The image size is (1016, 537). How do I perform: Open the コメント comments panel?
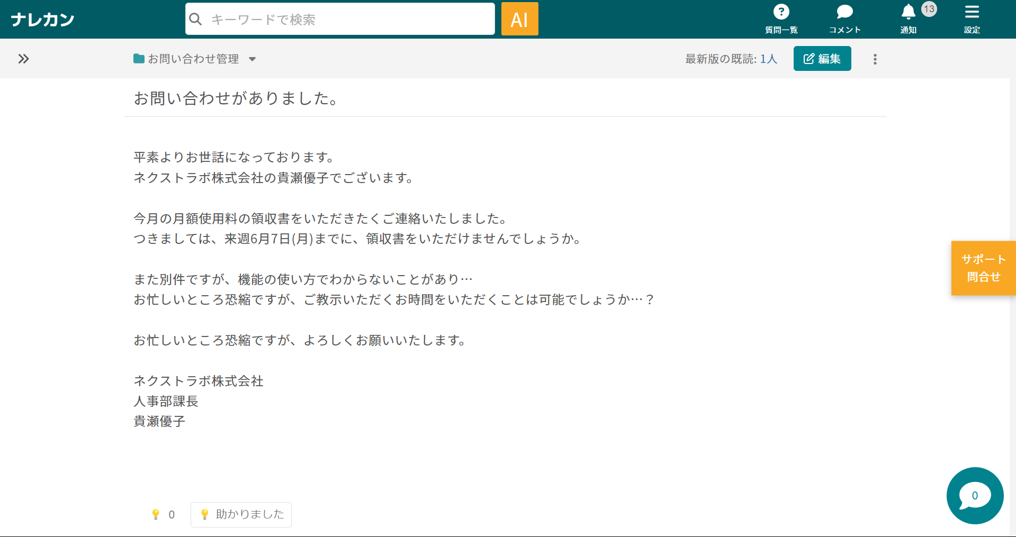pos(844,19)
